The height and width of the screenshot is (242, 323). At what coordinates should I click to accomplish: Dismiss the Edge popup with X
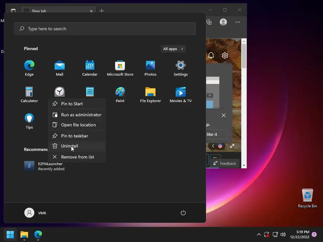click(x=224, y=115)
